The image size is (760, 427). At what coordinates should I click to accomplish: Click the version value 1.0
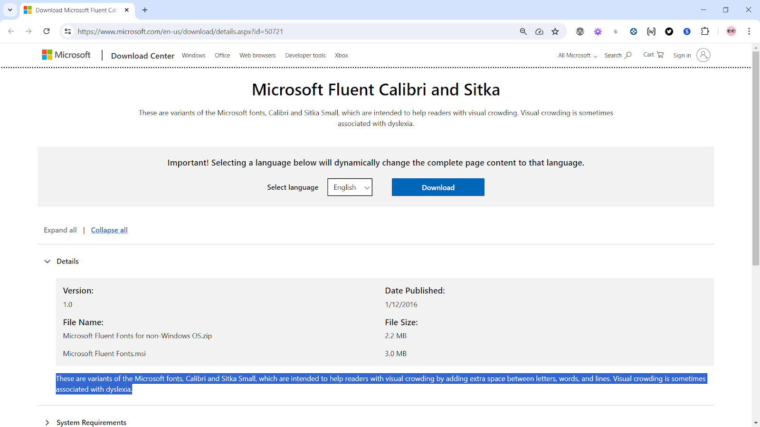68,304
